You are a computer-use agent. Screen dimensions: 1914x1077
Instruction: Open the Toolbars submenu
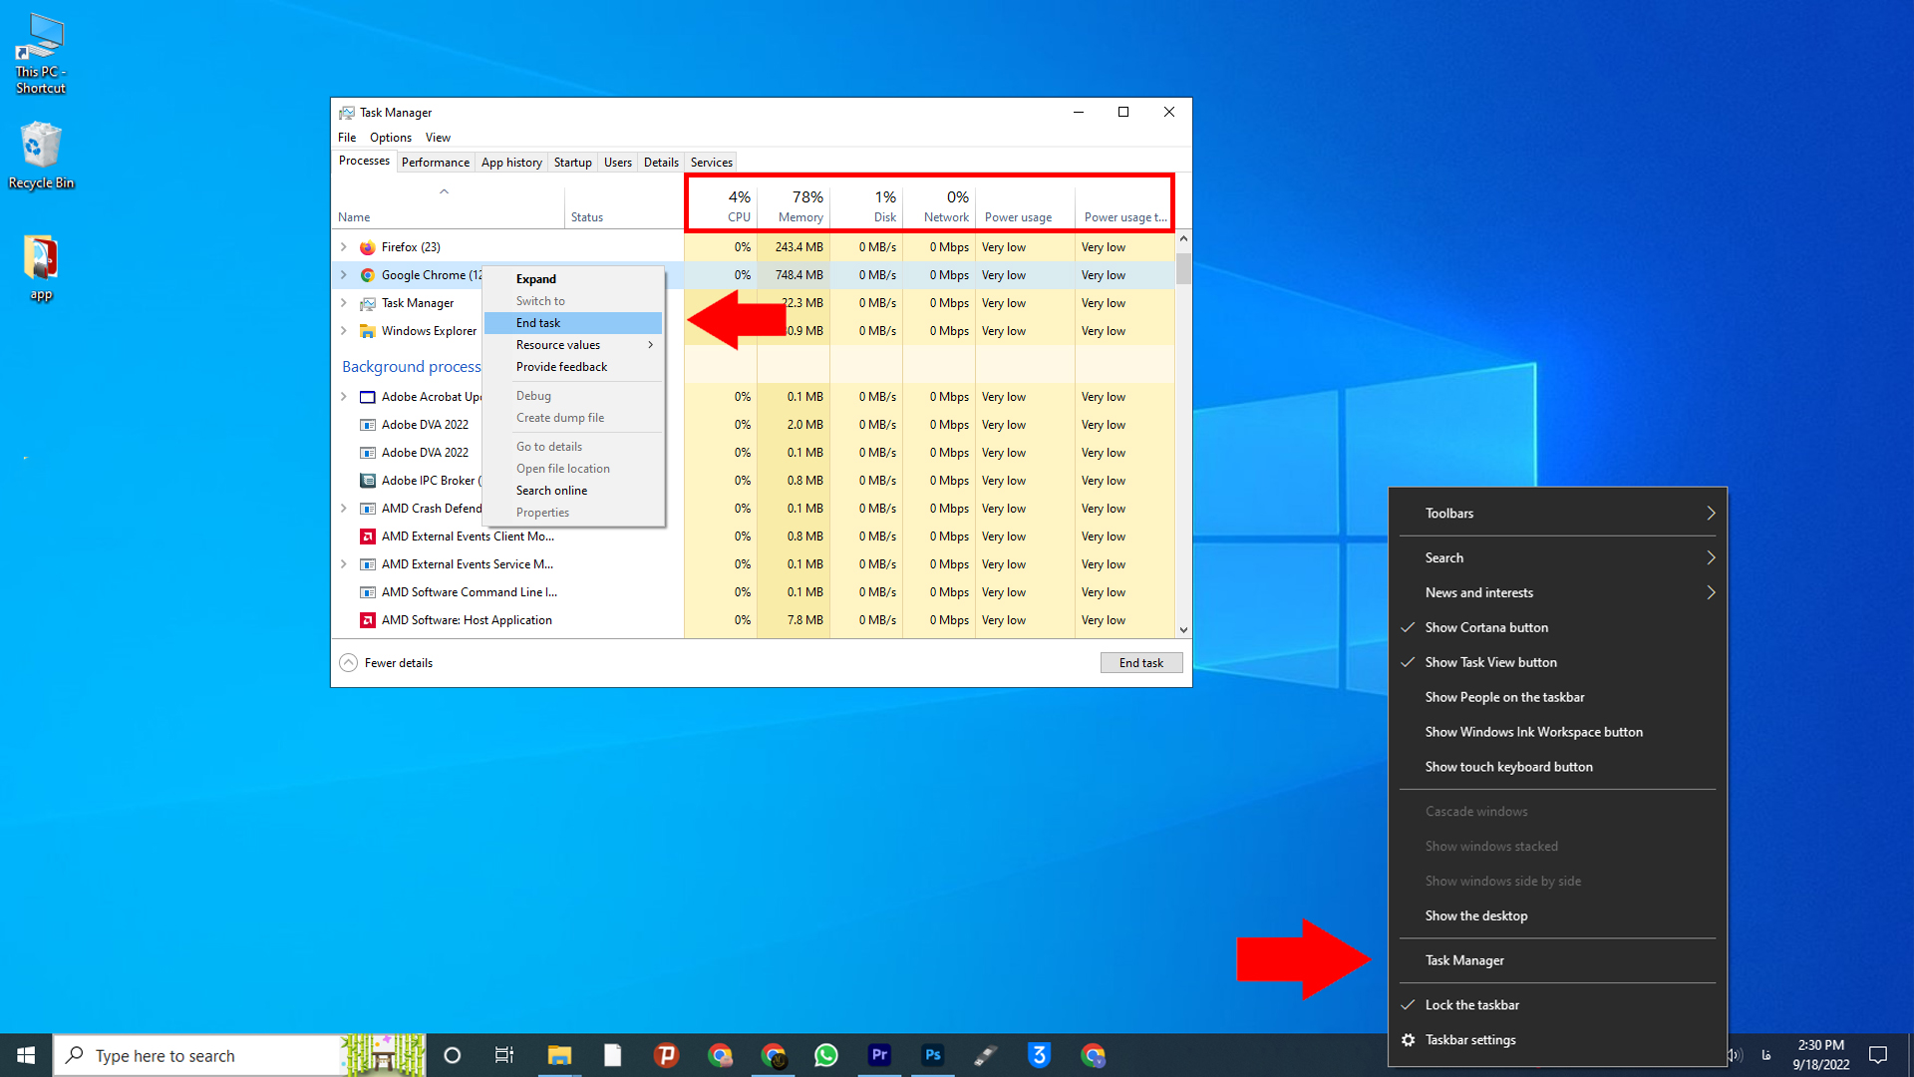(1557, 514)
